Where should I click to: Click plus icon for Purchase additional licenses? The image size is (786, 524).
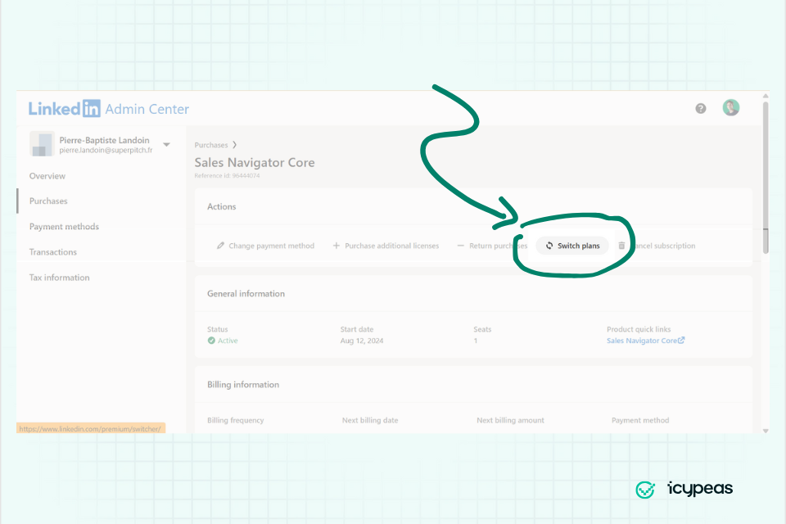[x=337, y=246]
